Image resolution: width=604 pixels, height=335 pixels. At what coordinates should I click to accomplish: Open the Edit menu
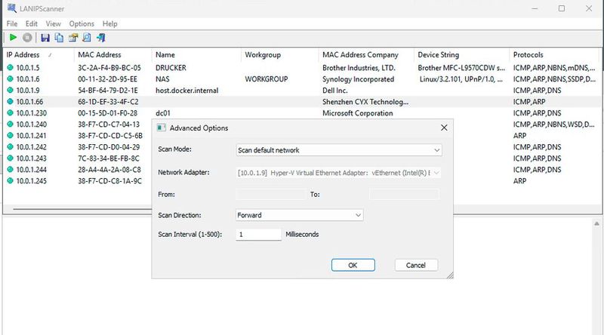(x=32, y=23)
